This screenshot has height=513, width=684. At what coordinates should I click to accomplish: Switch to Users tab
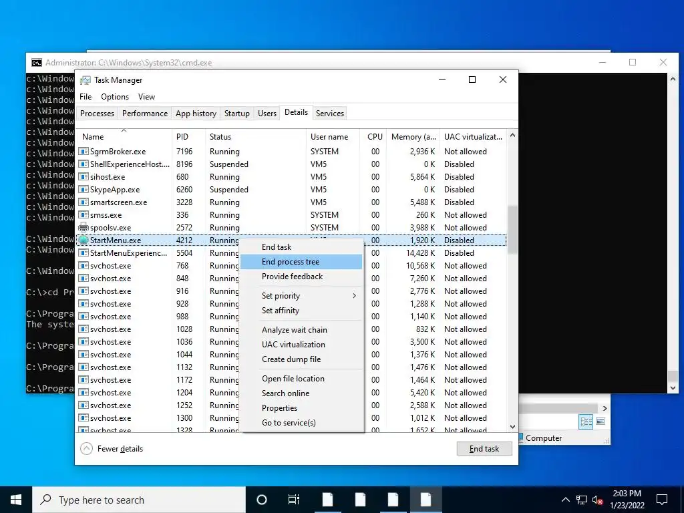click(267, 114)
